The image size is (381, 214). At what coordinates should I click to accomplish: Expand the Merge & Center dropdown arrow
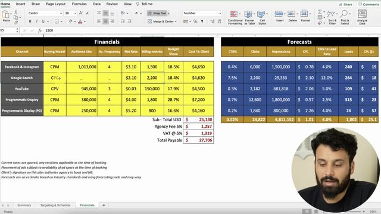176,21
